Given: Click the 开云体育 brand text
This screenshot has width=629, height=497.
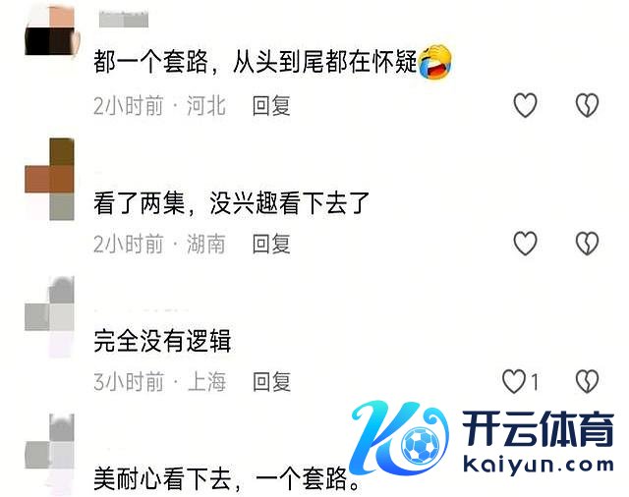Looking at the screenshot, I should tap(539, 429).
